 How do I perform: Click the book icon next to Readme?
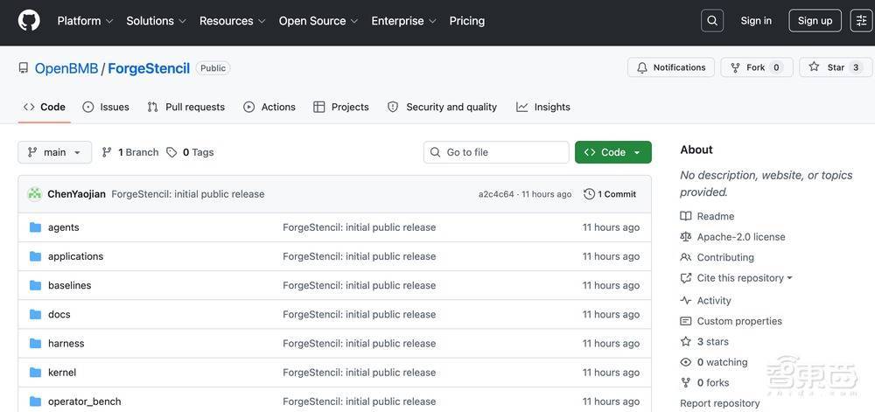pyautogui.click(x=686, y=216)
